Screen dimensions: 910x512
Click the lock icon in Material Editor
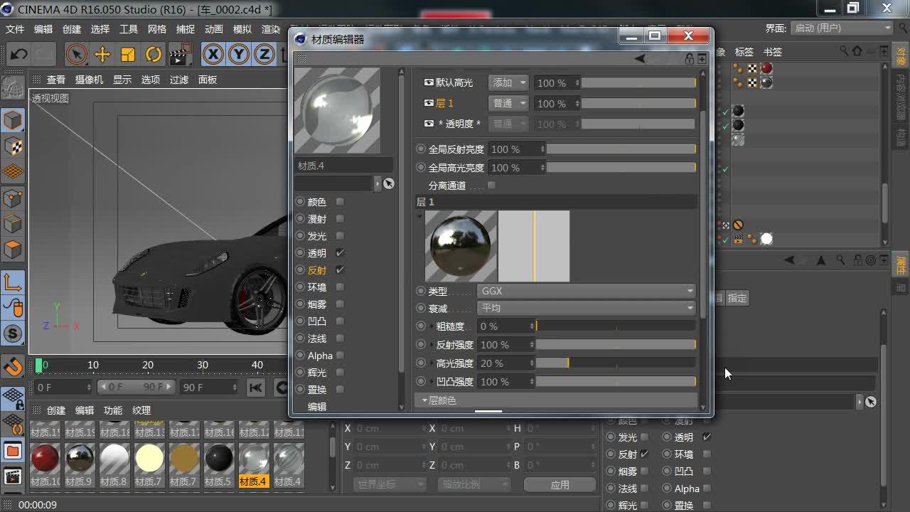coord(689,59)
